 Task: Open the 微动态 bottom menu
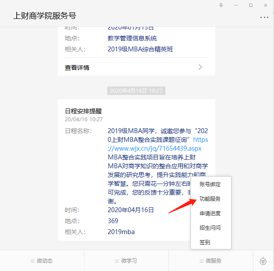pos(42,261)
